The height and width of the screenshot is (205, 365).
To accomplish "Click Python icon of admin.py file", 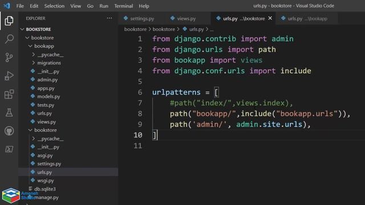I will (x=33, y=80).
